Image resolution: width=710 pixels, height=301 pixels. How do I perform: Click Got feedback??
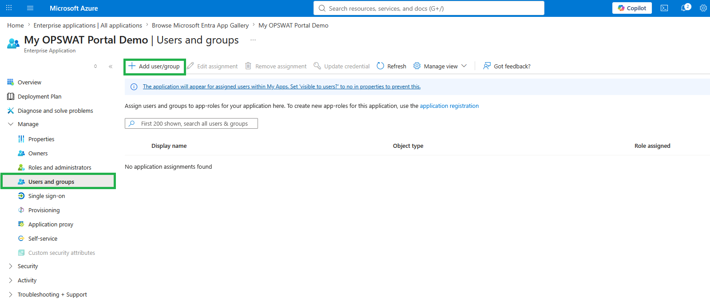click(x=507, y=66)
